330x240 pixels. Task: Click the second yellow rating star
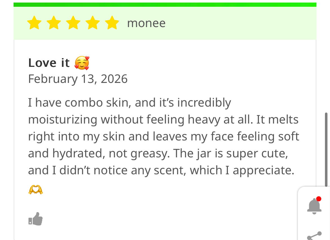(54, 23)
